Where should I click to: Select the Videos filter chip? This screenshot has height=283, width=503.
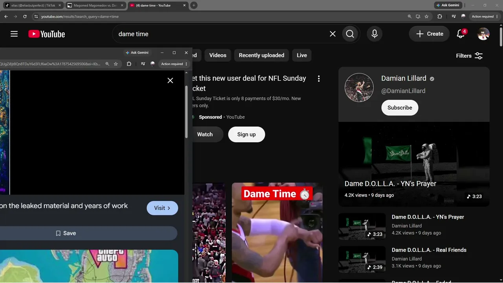pos(218,55)
